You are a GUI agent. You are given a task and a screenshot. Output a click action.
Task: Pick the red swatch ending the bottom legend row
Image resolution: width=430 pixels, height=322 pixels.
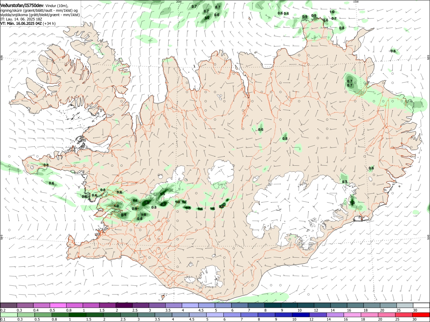pyautogui.click(x=421, y=315)
